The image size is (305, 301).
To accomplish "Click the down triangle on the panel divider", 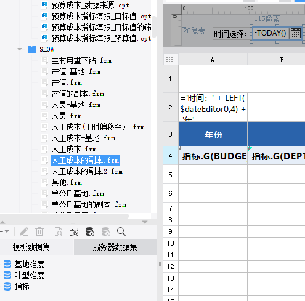I will [145, 222].
